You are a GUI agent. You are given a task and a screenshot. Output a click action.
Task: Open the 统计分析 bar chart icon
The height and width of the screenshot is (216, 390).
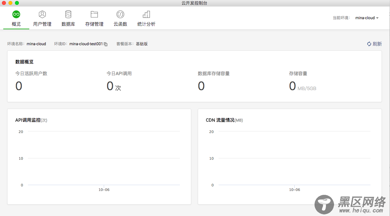(x=146, y=14)
